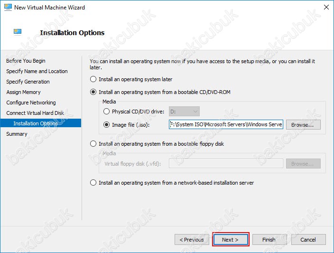The image size is (334, 253).
Task: Select the Installation Options step
Action: coord(41,123)
